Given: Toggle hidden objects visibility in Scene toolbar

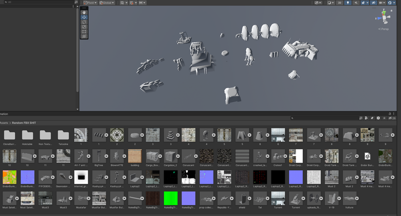Looking at the screenshot, I should tap(373, 3).
